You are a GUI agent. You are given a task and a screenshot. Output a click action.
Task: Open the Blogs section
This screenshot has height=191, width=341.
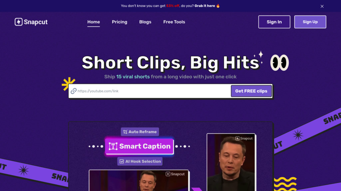coord(145,22)
